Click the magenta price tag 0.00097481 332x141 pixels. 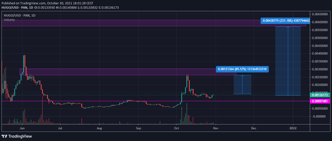coord(320,101)
